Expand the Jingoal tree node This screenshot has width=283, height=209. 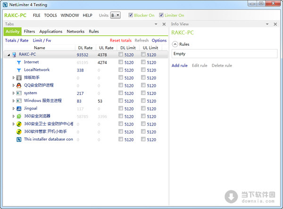click(13, 109)
